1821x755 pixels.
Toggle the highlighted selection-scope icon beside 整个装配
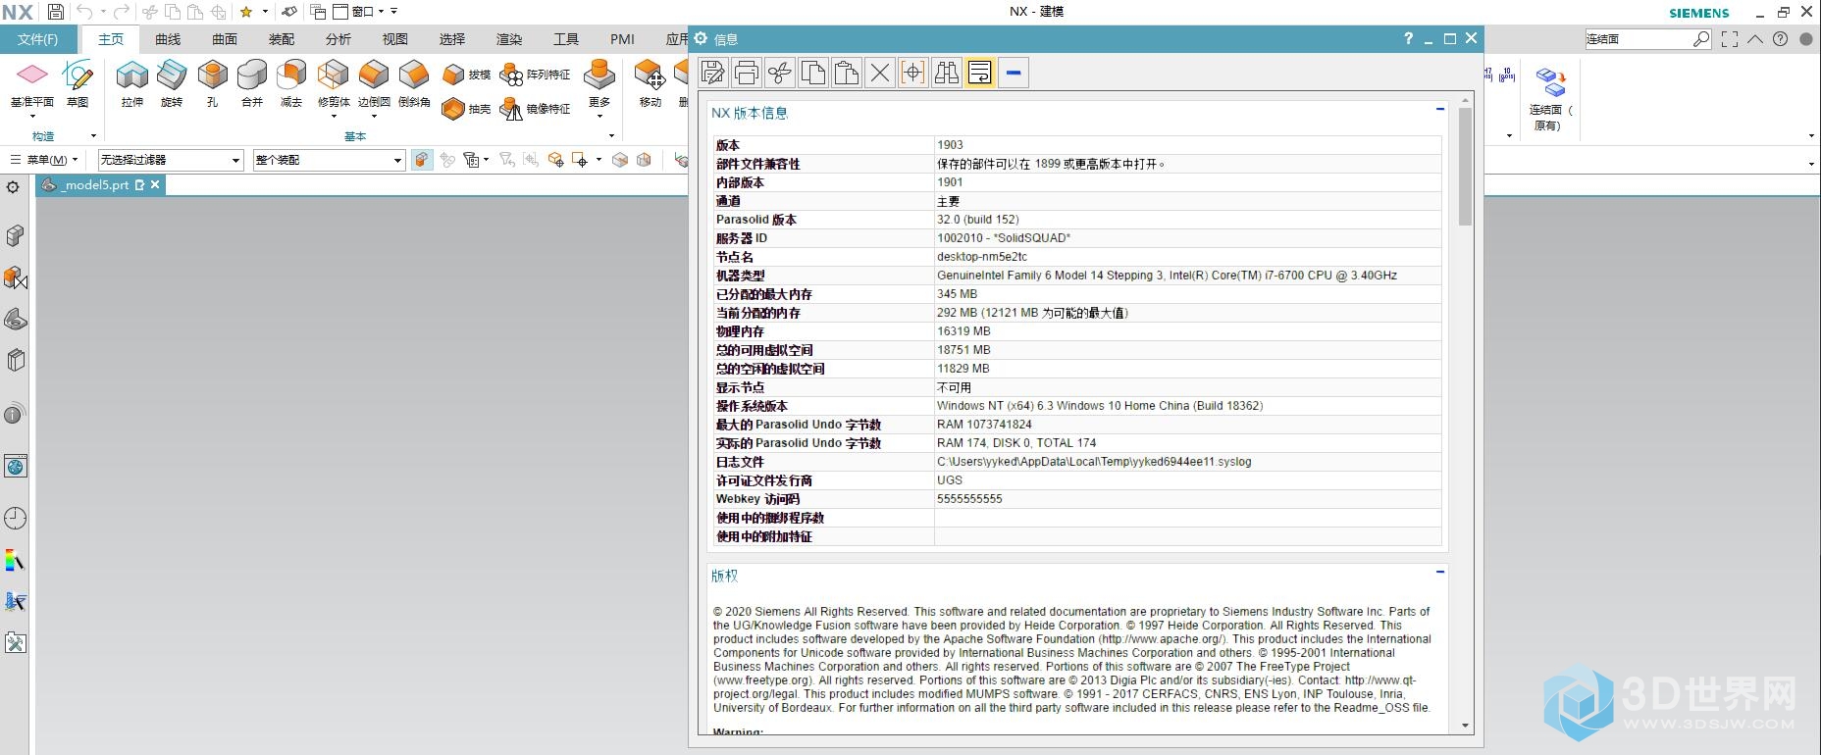coord(422,160)
